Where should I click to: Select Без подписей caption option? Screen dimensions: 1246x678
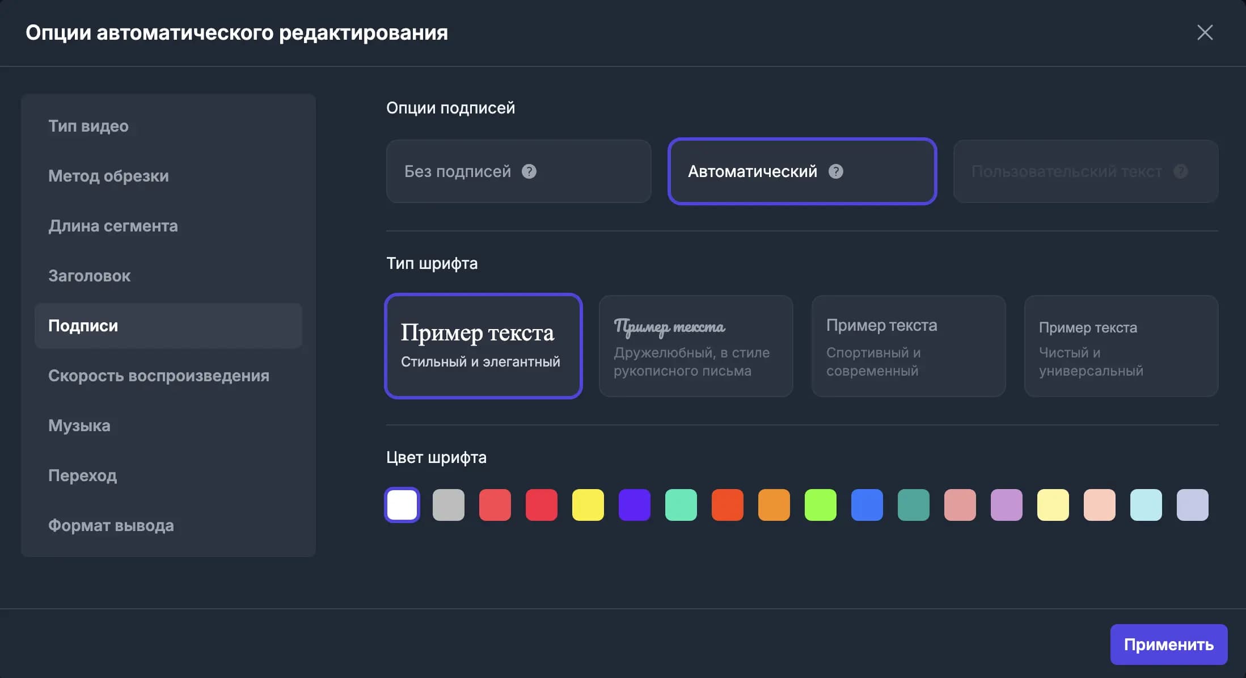click(457, 171)
